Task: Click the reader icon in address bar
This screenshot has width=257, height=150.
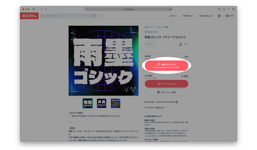Action: (170, 9)
